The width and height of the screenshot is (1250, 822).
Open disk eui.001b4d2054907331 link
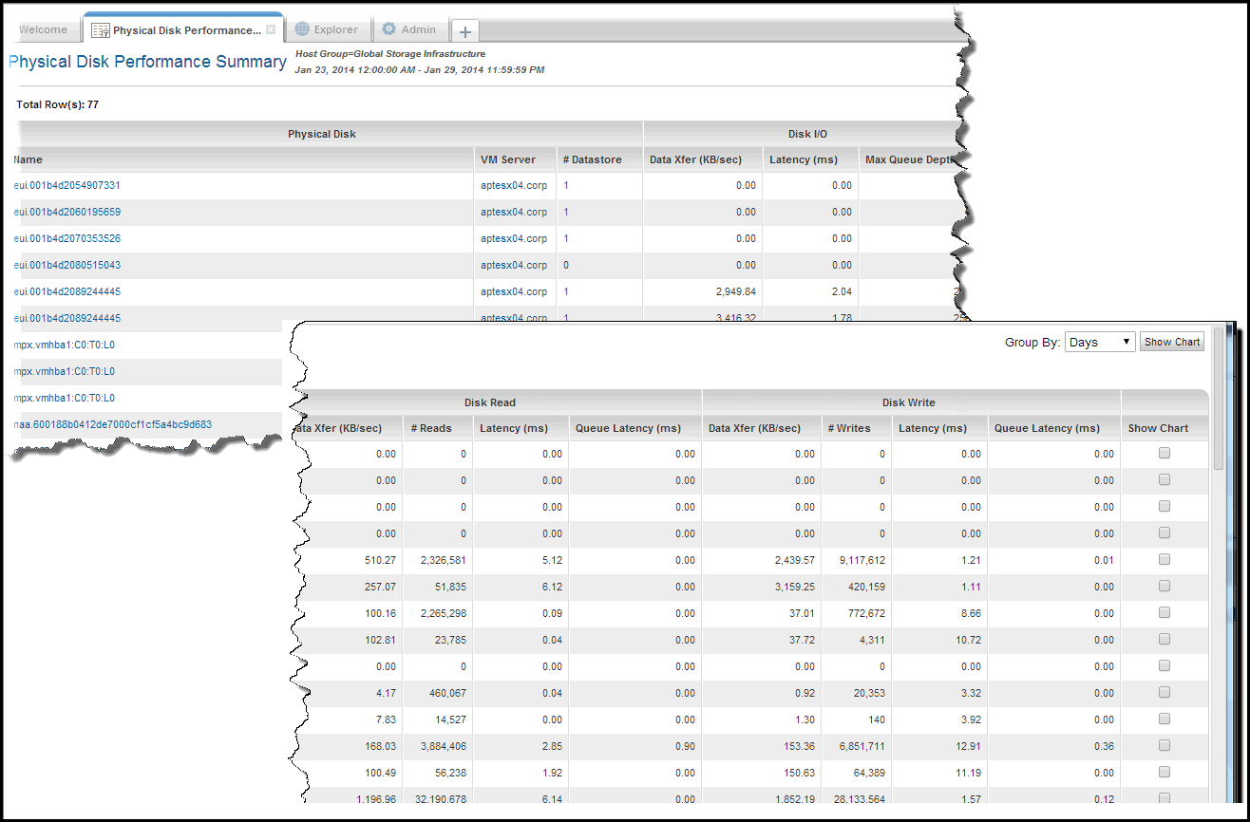click(x=66, y=186)
